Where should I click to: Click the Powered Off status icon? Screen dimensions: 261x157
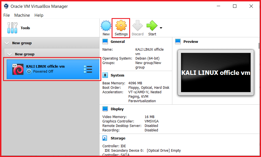point(29,72)
